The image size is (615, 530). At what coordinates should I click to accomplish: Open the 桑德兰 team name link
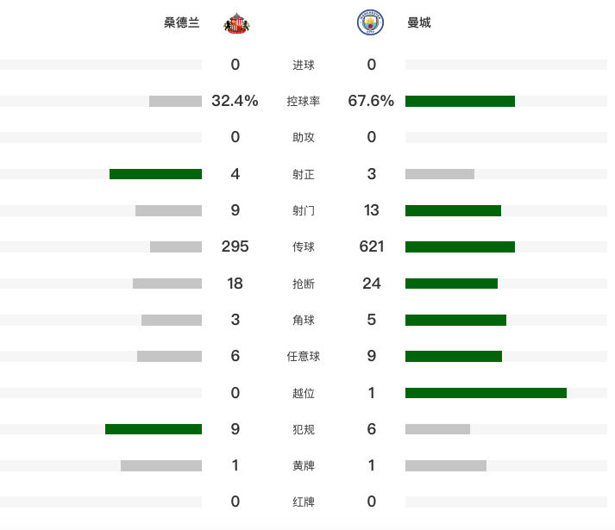click(181, 23)
